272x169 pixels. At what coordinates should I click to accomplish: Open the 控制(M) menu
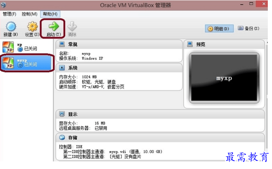click(x=29, y=14)
